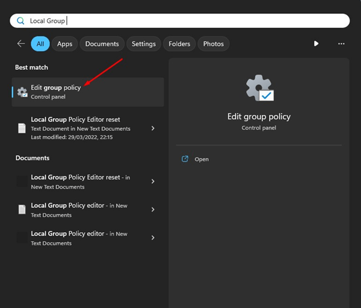Click the document icon of the result modified 29/03/2022
Screen dimensions: 361x308
22,128
